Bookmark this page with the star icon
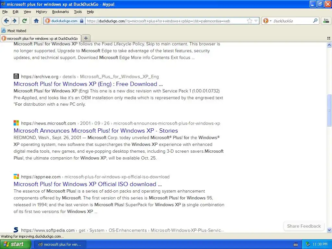Viewport: 332px width, 249px height. 250,21
